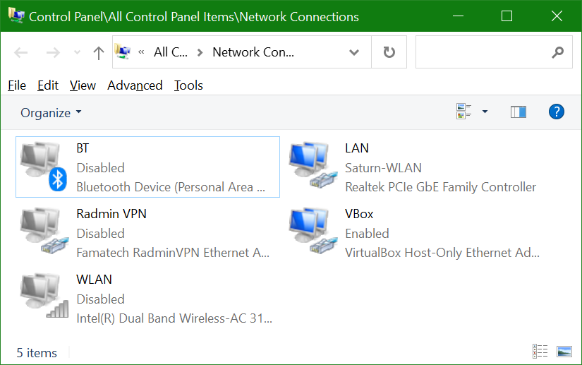
Task: Click Realtek PCIe GbE Family Controller text
Action: click(440, 187)
